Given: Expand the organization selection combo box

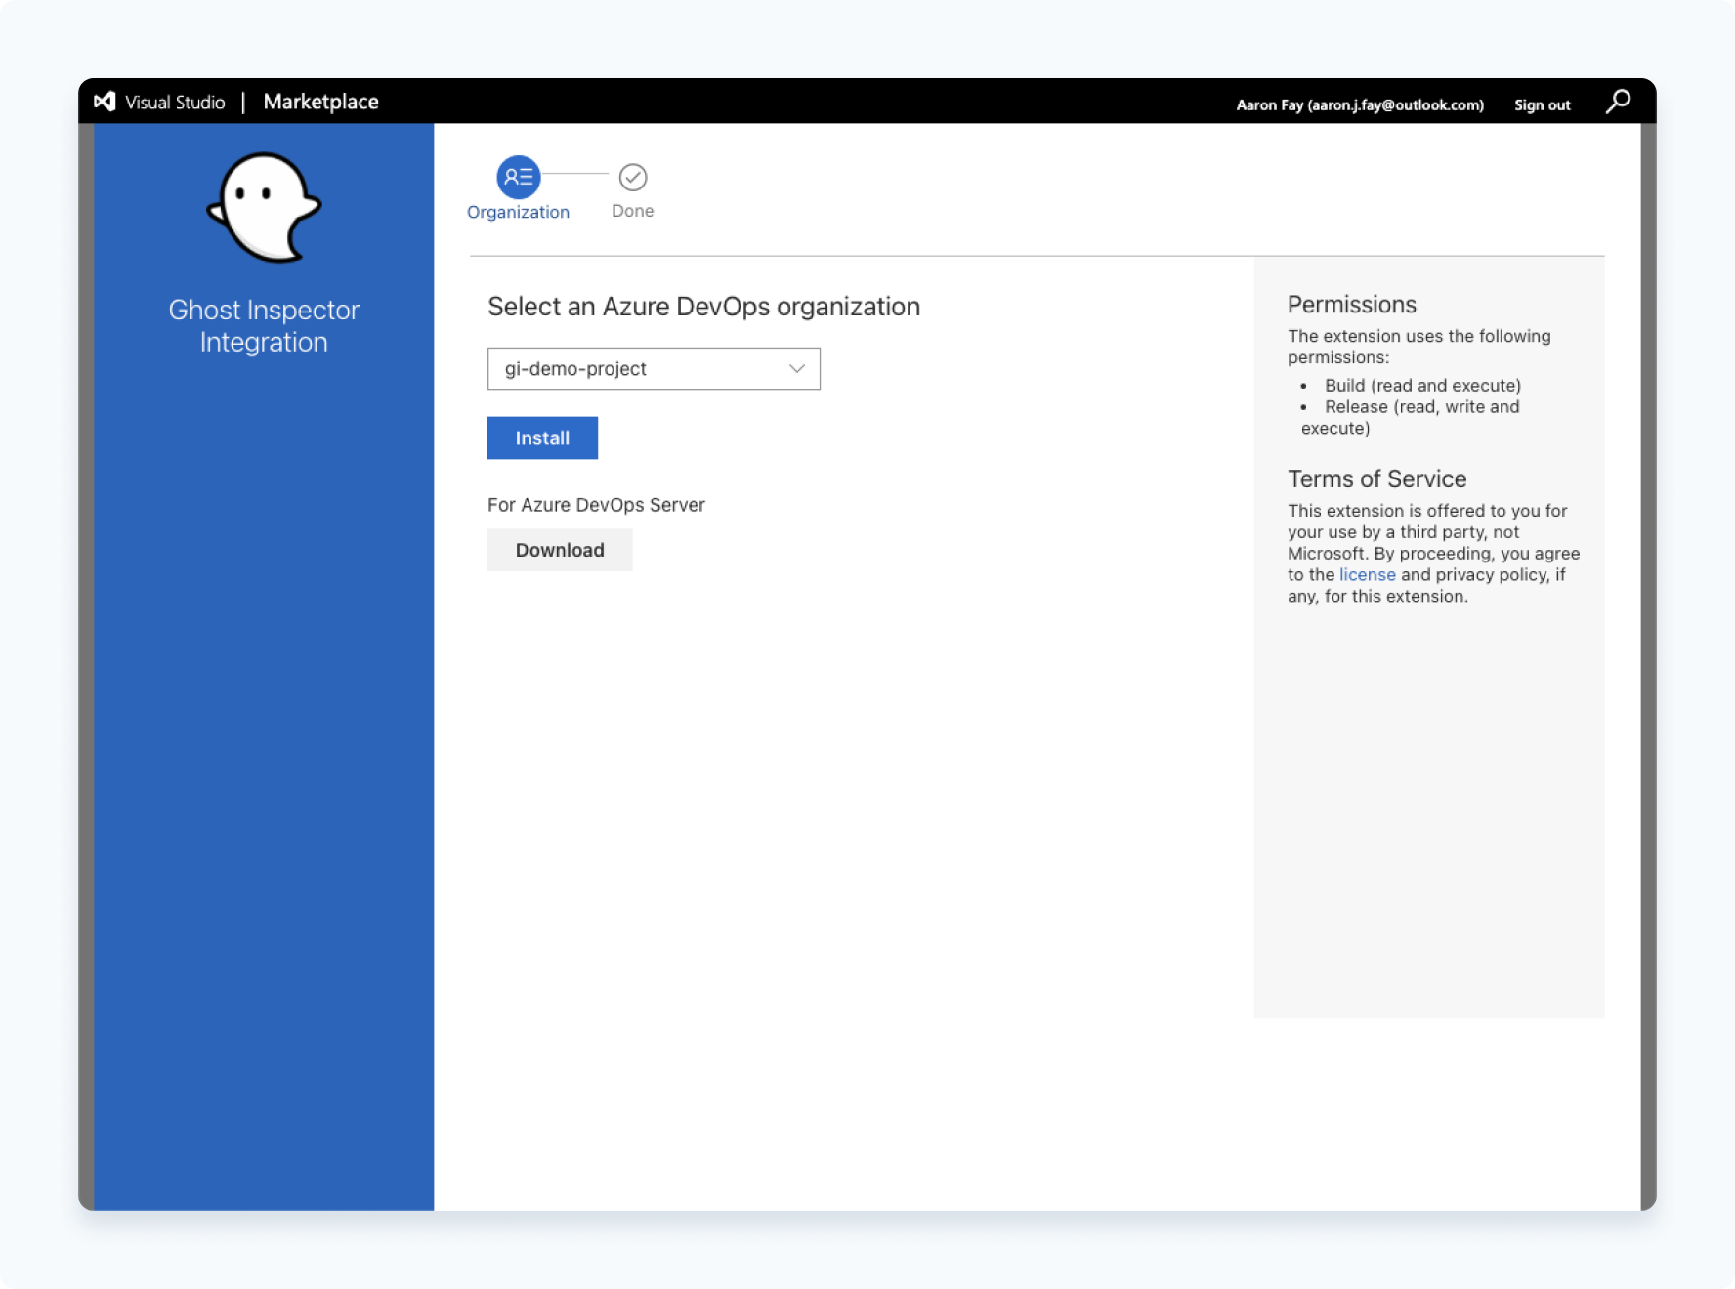Looking at the screenshot, I should click(654, 368).
